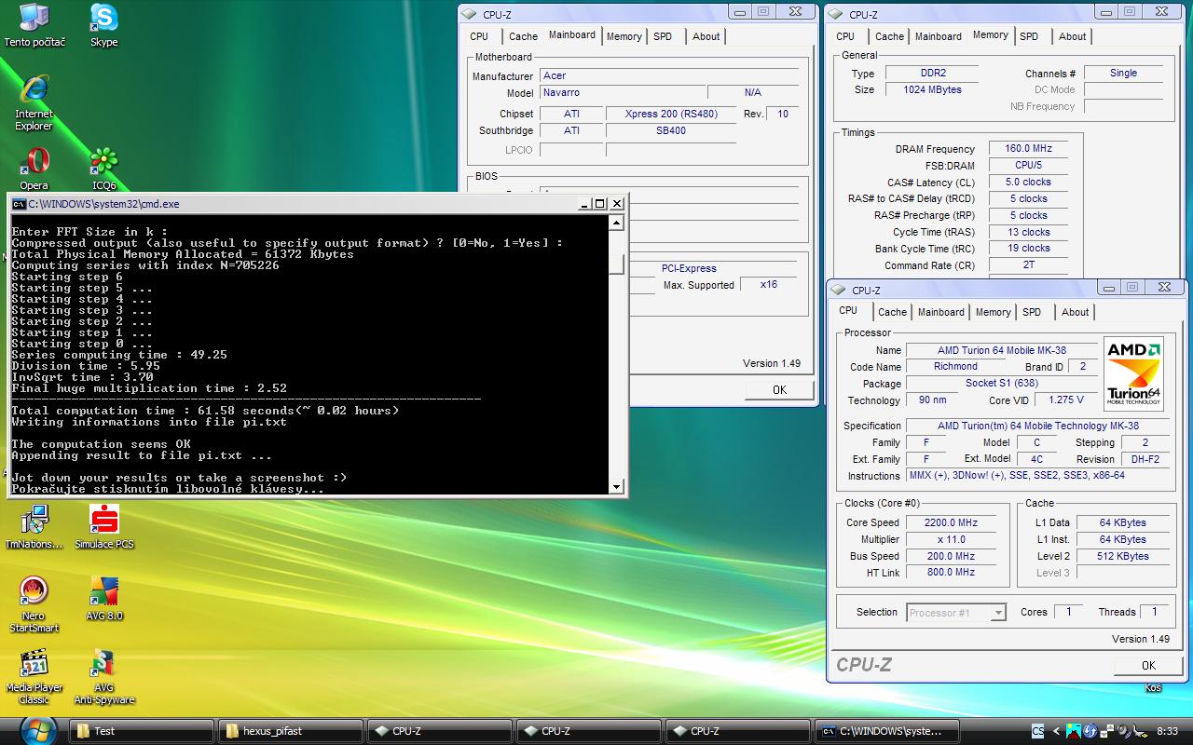Screen dimensions: 1193x745
Task: Open AVG Anti-Spyware desktop icon
Action: [x=103, y=677]
